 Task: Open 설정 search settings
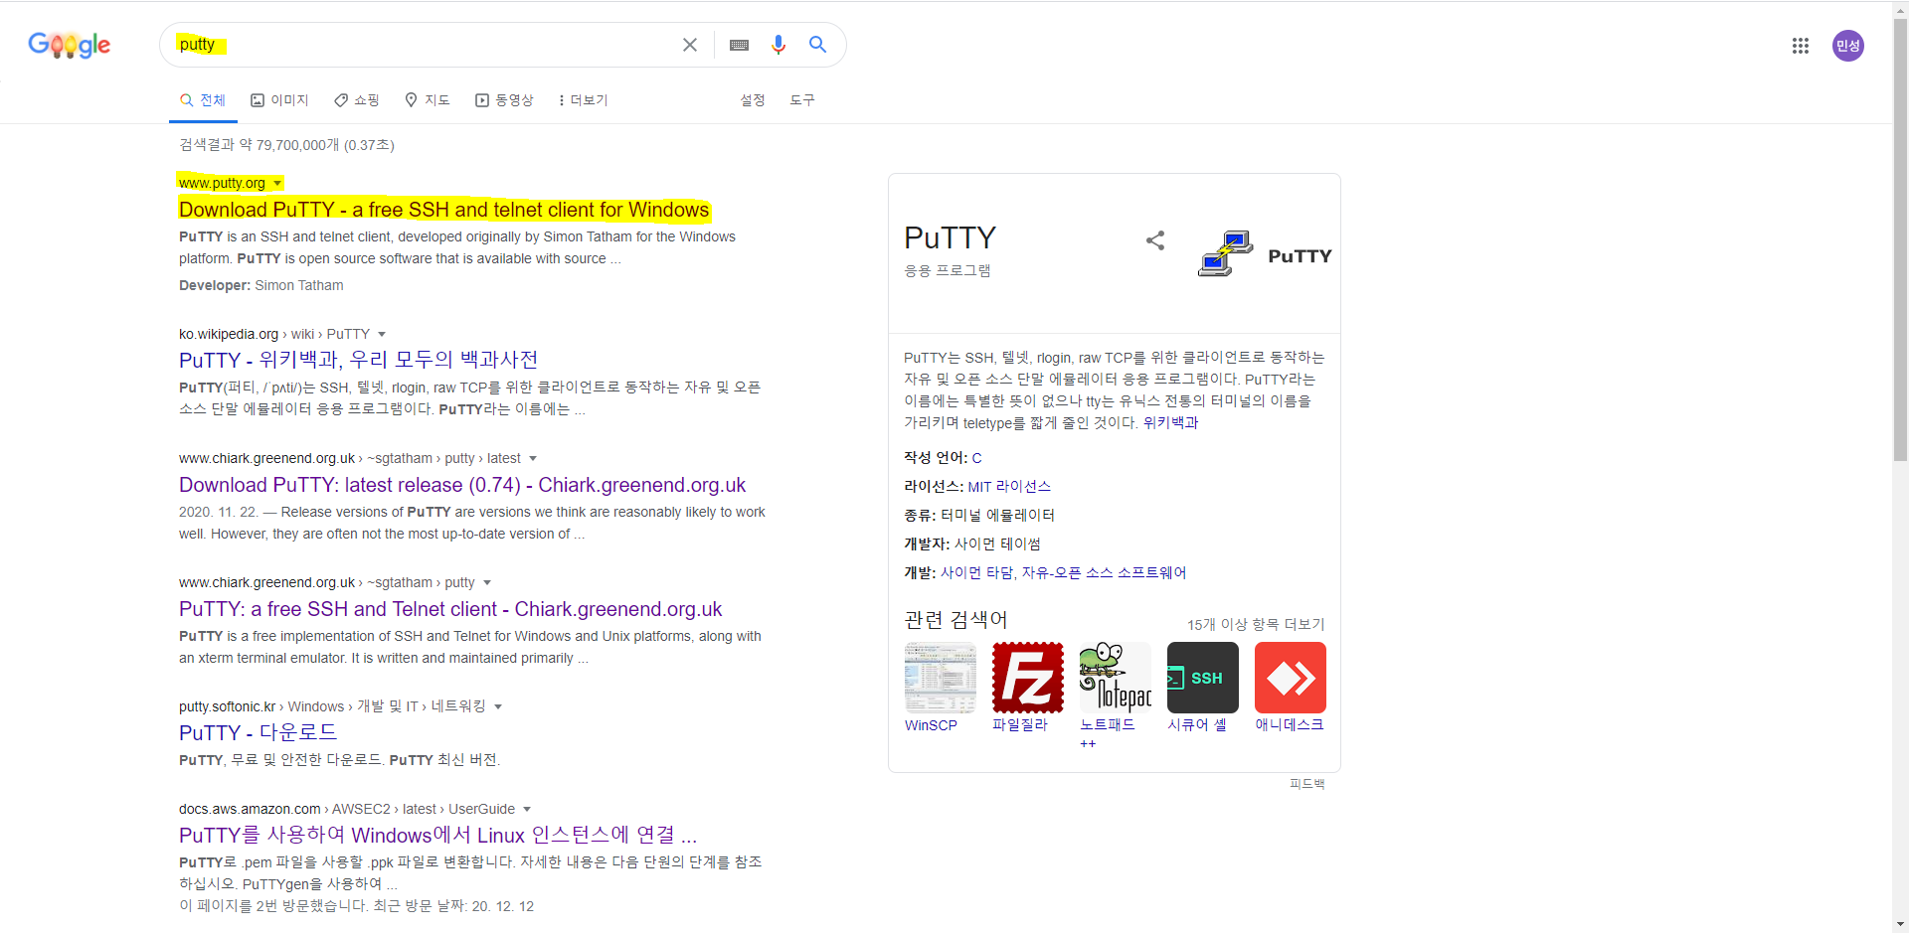coord(753,100)
